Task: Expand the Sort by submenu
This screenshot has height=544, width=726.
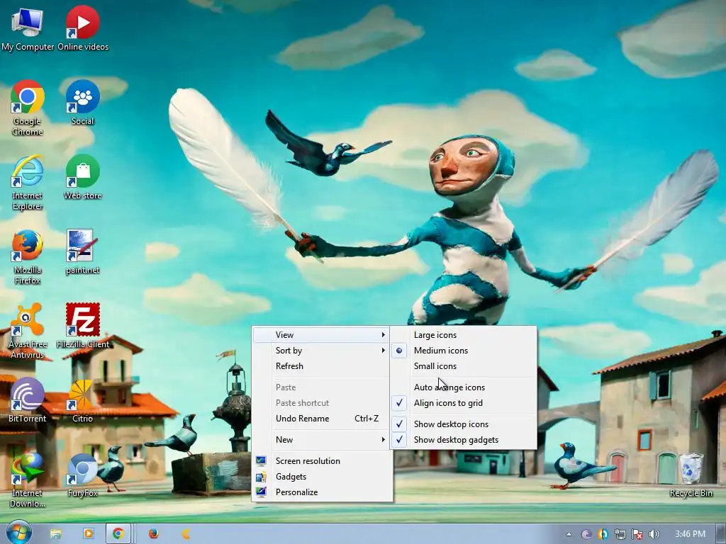Action: pos(321,351)
